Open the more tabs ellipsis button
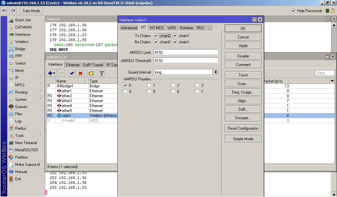The image size is (337, 197). point(209,28)
